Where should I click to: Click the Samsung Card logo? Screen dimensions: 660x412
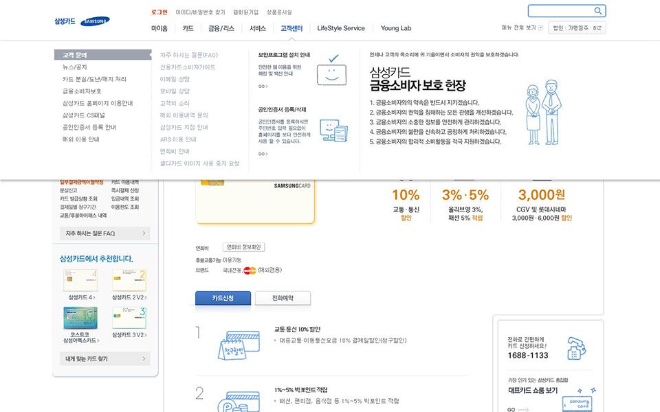coord(82,21)
